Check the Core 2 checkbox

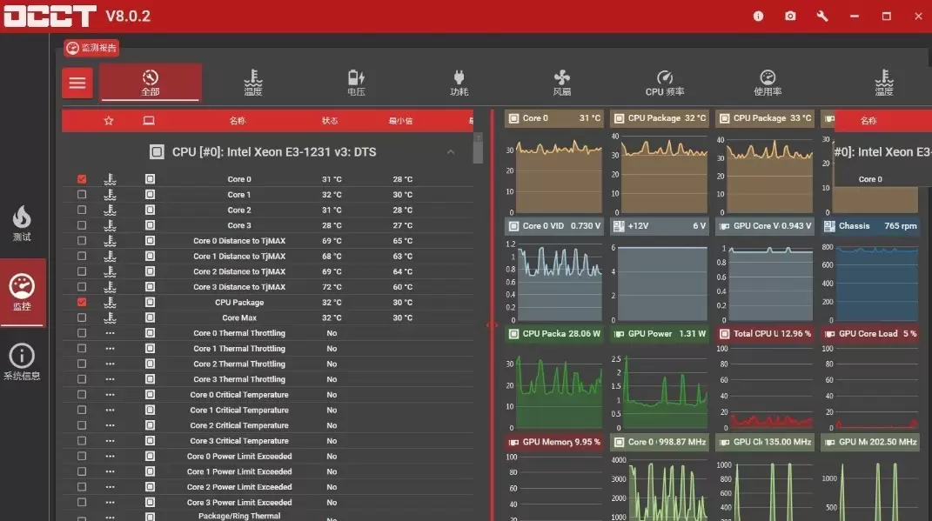(x=82, y=210)
